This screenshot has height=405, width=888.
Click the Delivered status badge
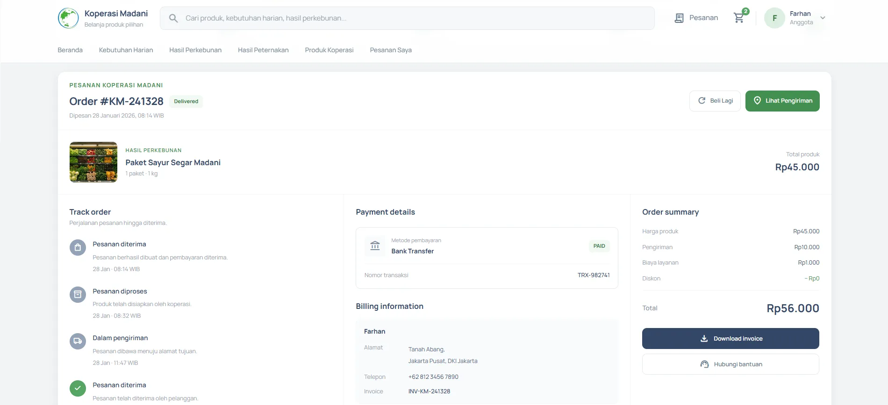tap(186, 101)
